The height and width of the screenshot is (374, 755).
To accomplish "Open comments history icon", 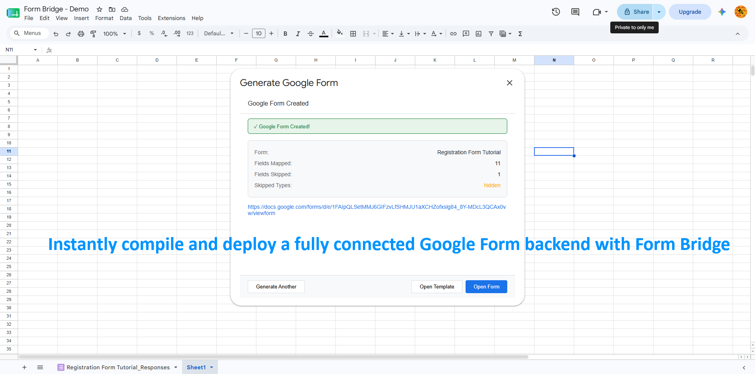I will pyautogui.click(x=575, y=12).
